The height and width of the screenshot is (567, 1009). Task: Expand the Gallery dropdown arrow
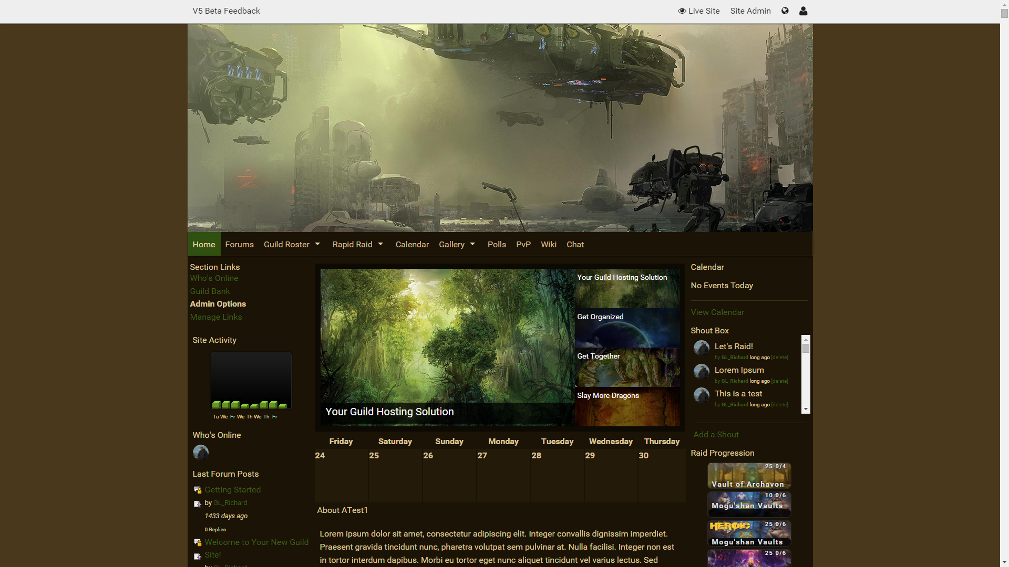(x=472, y=244)
